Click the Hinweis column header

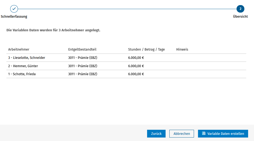tap(182, 49)
